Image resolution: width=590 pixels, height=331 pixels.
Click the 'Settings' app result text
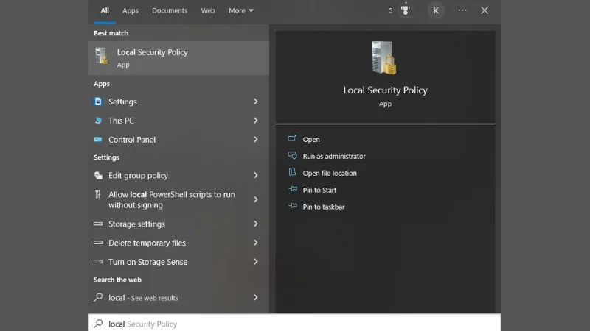tap(122, 102)
